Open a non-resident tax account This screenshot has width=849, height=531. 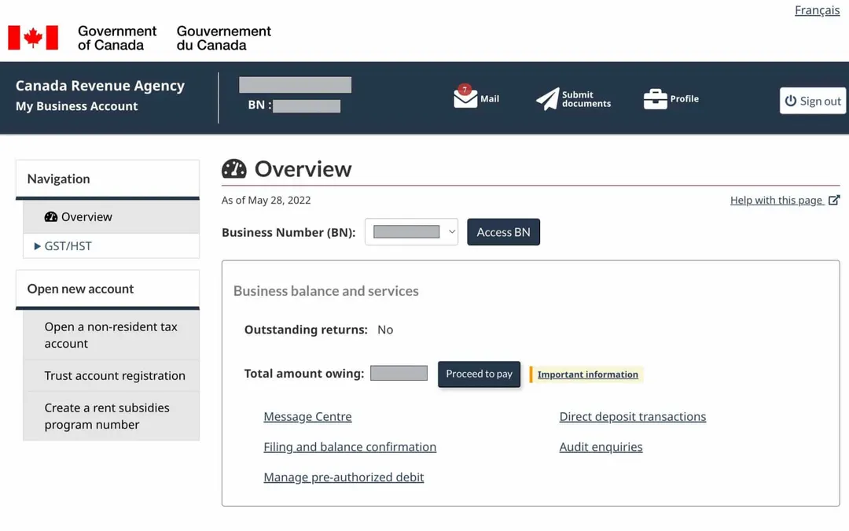[x=111, y=335]
